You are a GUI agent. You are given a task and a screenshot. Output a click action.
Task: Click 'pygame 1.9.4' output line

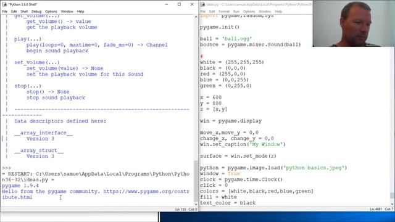[x=20, y=186]
